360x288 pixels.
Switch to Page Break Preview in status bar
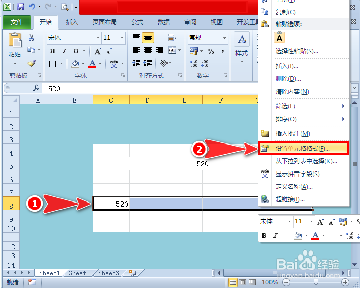[x=252, y=282]
